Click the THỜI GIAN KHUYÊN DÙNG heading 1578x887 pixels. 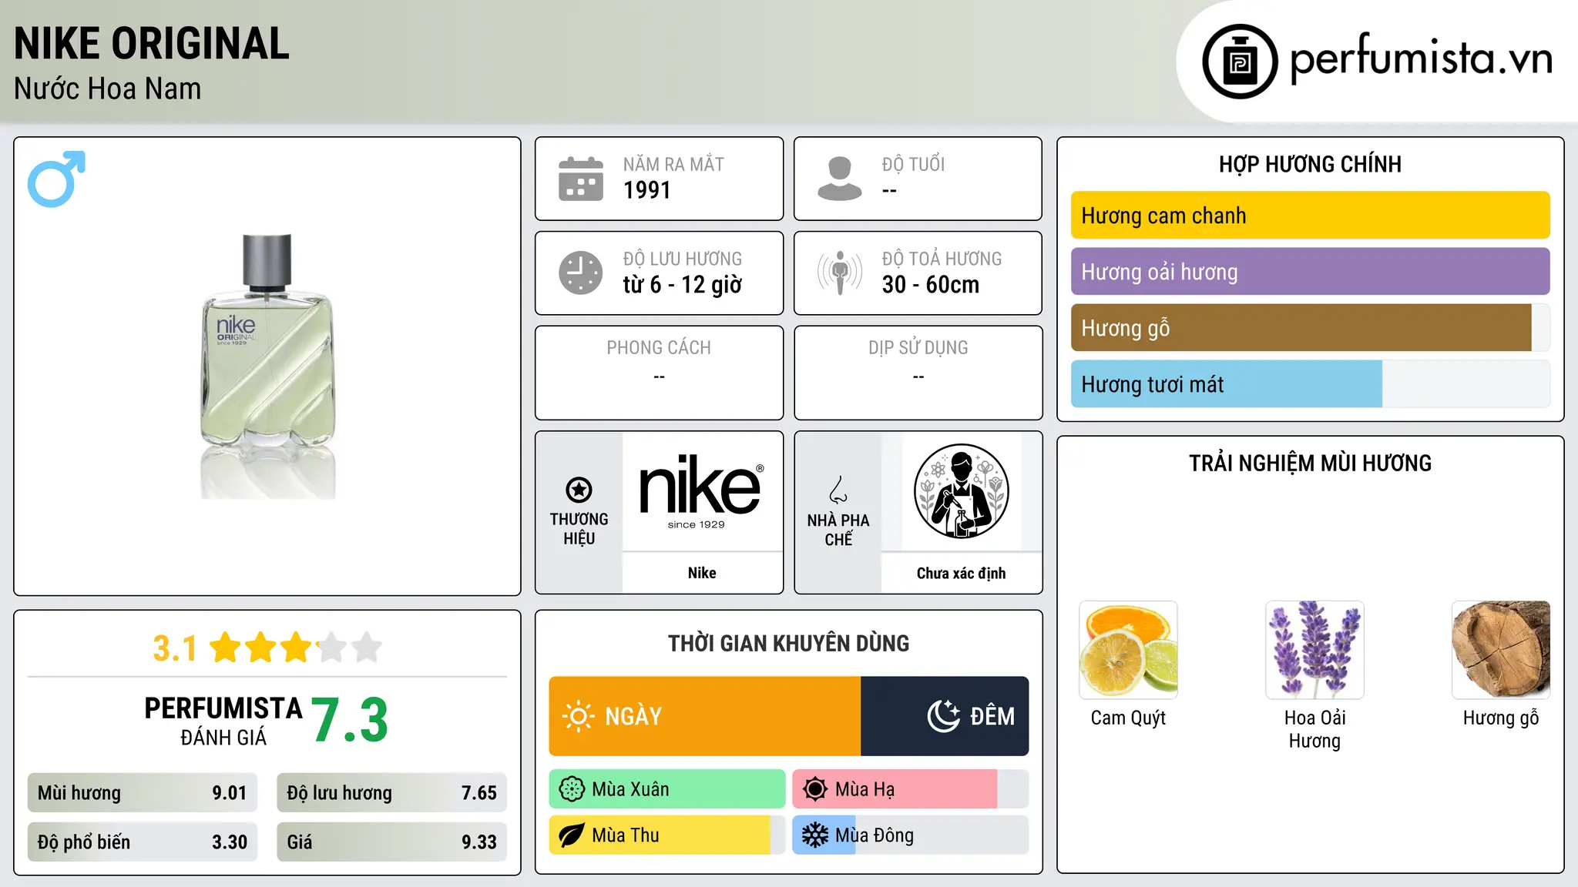[789, 643]
